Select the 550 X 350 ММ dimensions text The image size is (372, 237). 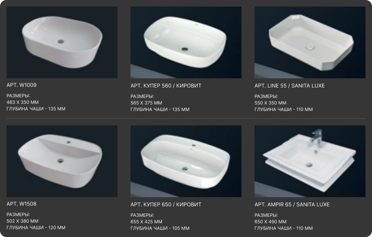[271, 103]
